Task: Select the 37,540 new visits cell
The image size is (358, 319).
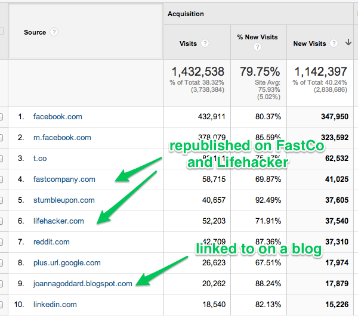Action: (337, 221)
